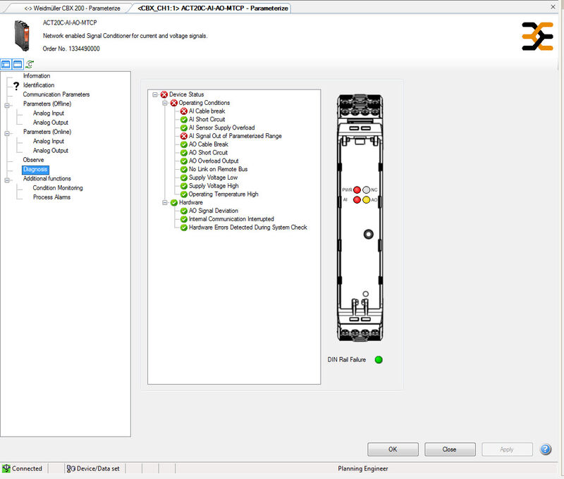Click the Apply button
Image resolution: width=564 pixels, height=479 pixels.
pyautogui.click(x=507, y=449)
